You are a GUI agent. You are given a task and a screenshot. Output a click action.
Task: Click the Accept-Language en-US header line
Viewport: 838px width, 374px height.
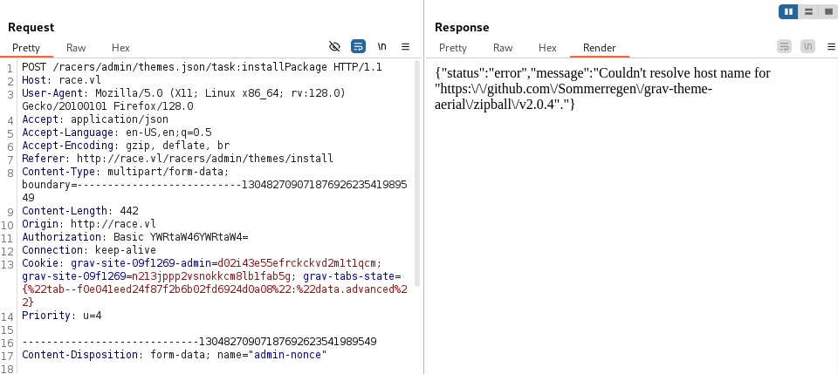(x=117, y=133)
